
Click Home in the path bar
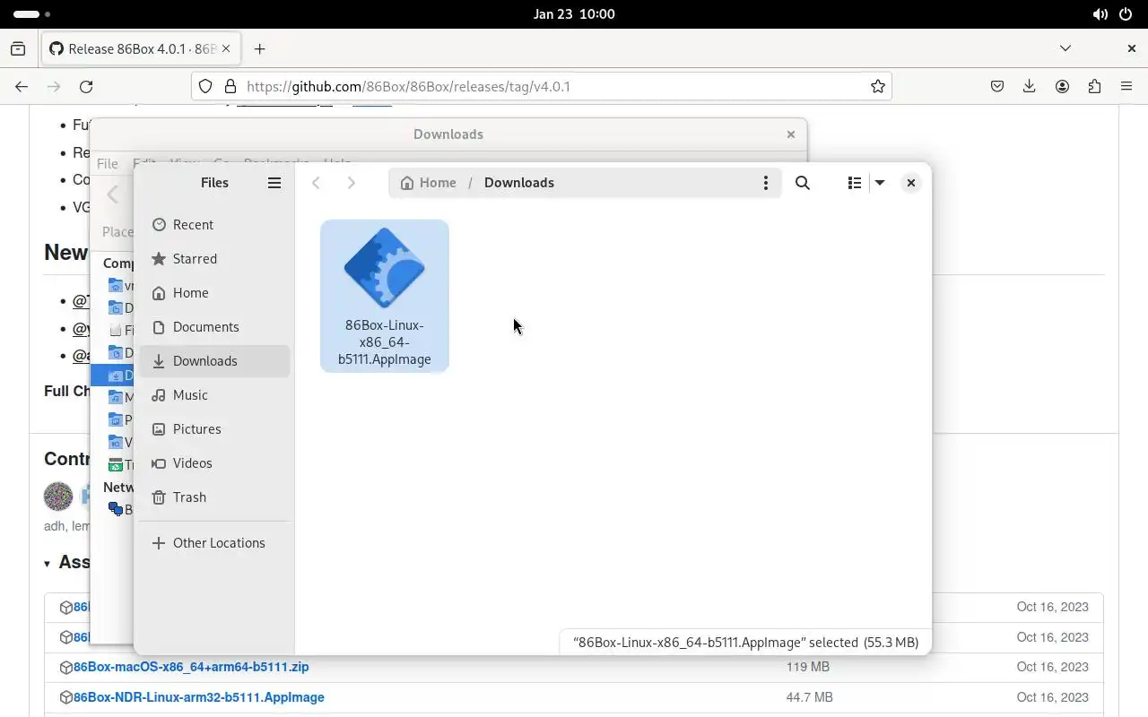click(428, 183)
